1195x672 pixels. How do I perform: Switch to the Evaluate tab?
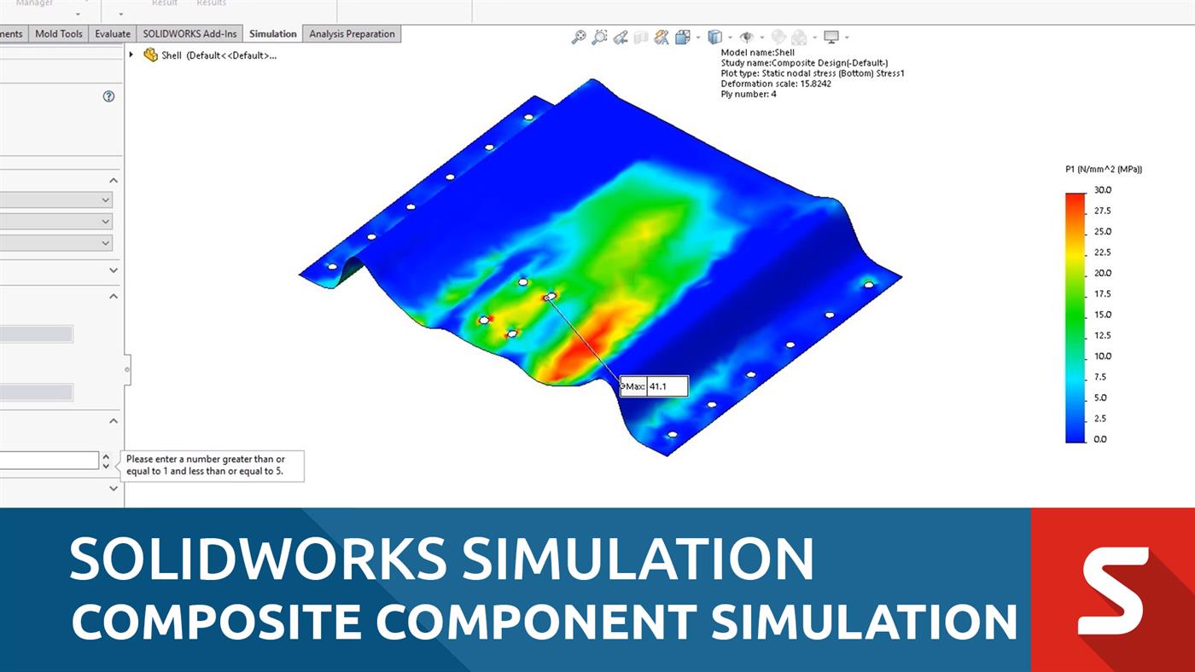click(x=113, y=34)
